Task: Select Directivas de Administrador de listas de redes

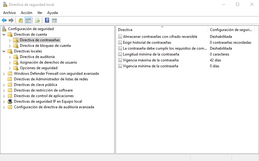Action: pos(51,79)
